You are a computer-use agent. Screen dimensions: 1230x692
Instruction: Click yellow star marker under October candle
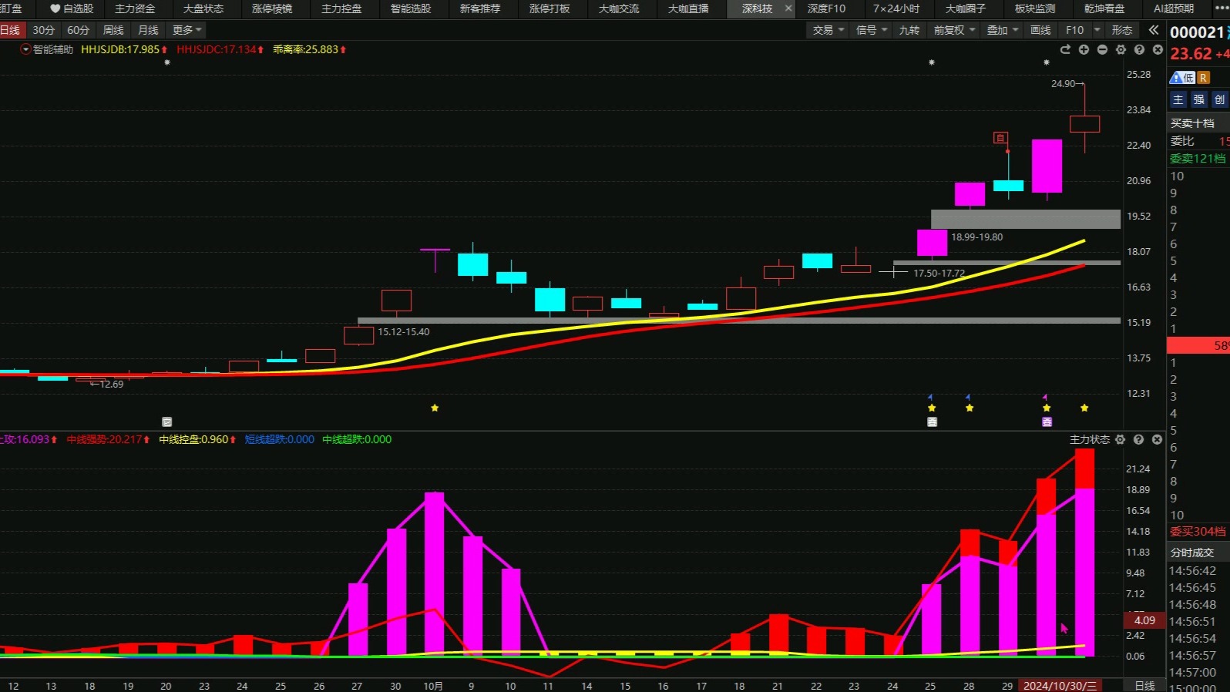click(435, 408)
